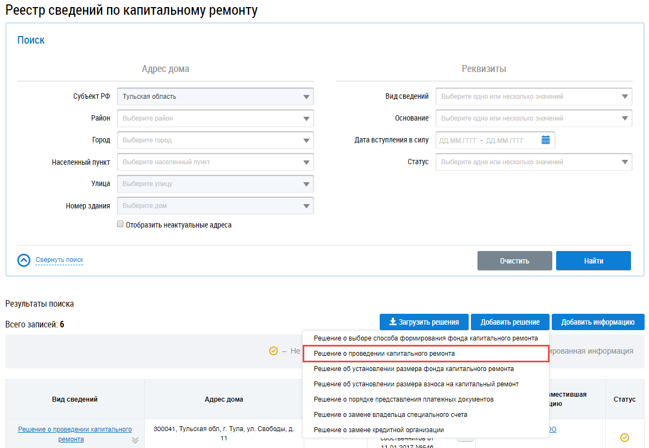Screen dimensions: 649x448
Task: Click the legend checkmark icon above table
Action: [x=273, y=351]
